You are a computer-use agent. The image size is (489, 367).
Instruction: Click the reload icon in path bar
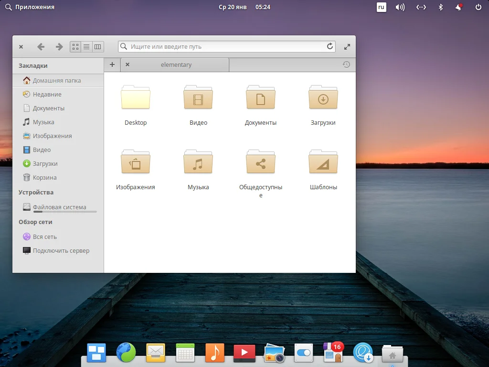click(330, 46)
